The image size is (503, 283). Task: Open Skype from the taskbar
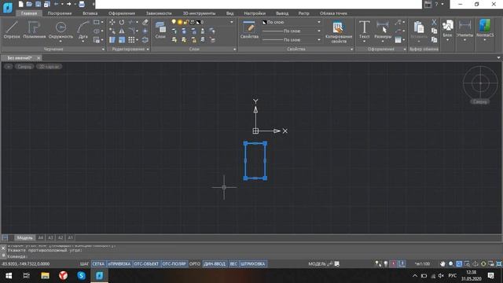coord(82,276)
